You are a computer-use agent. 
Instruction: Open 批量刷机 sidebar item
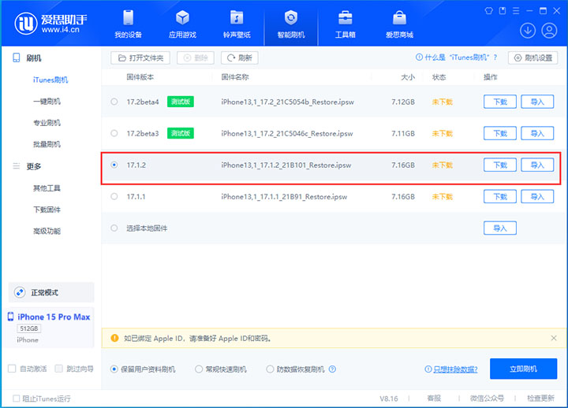[x=47, y=144]
